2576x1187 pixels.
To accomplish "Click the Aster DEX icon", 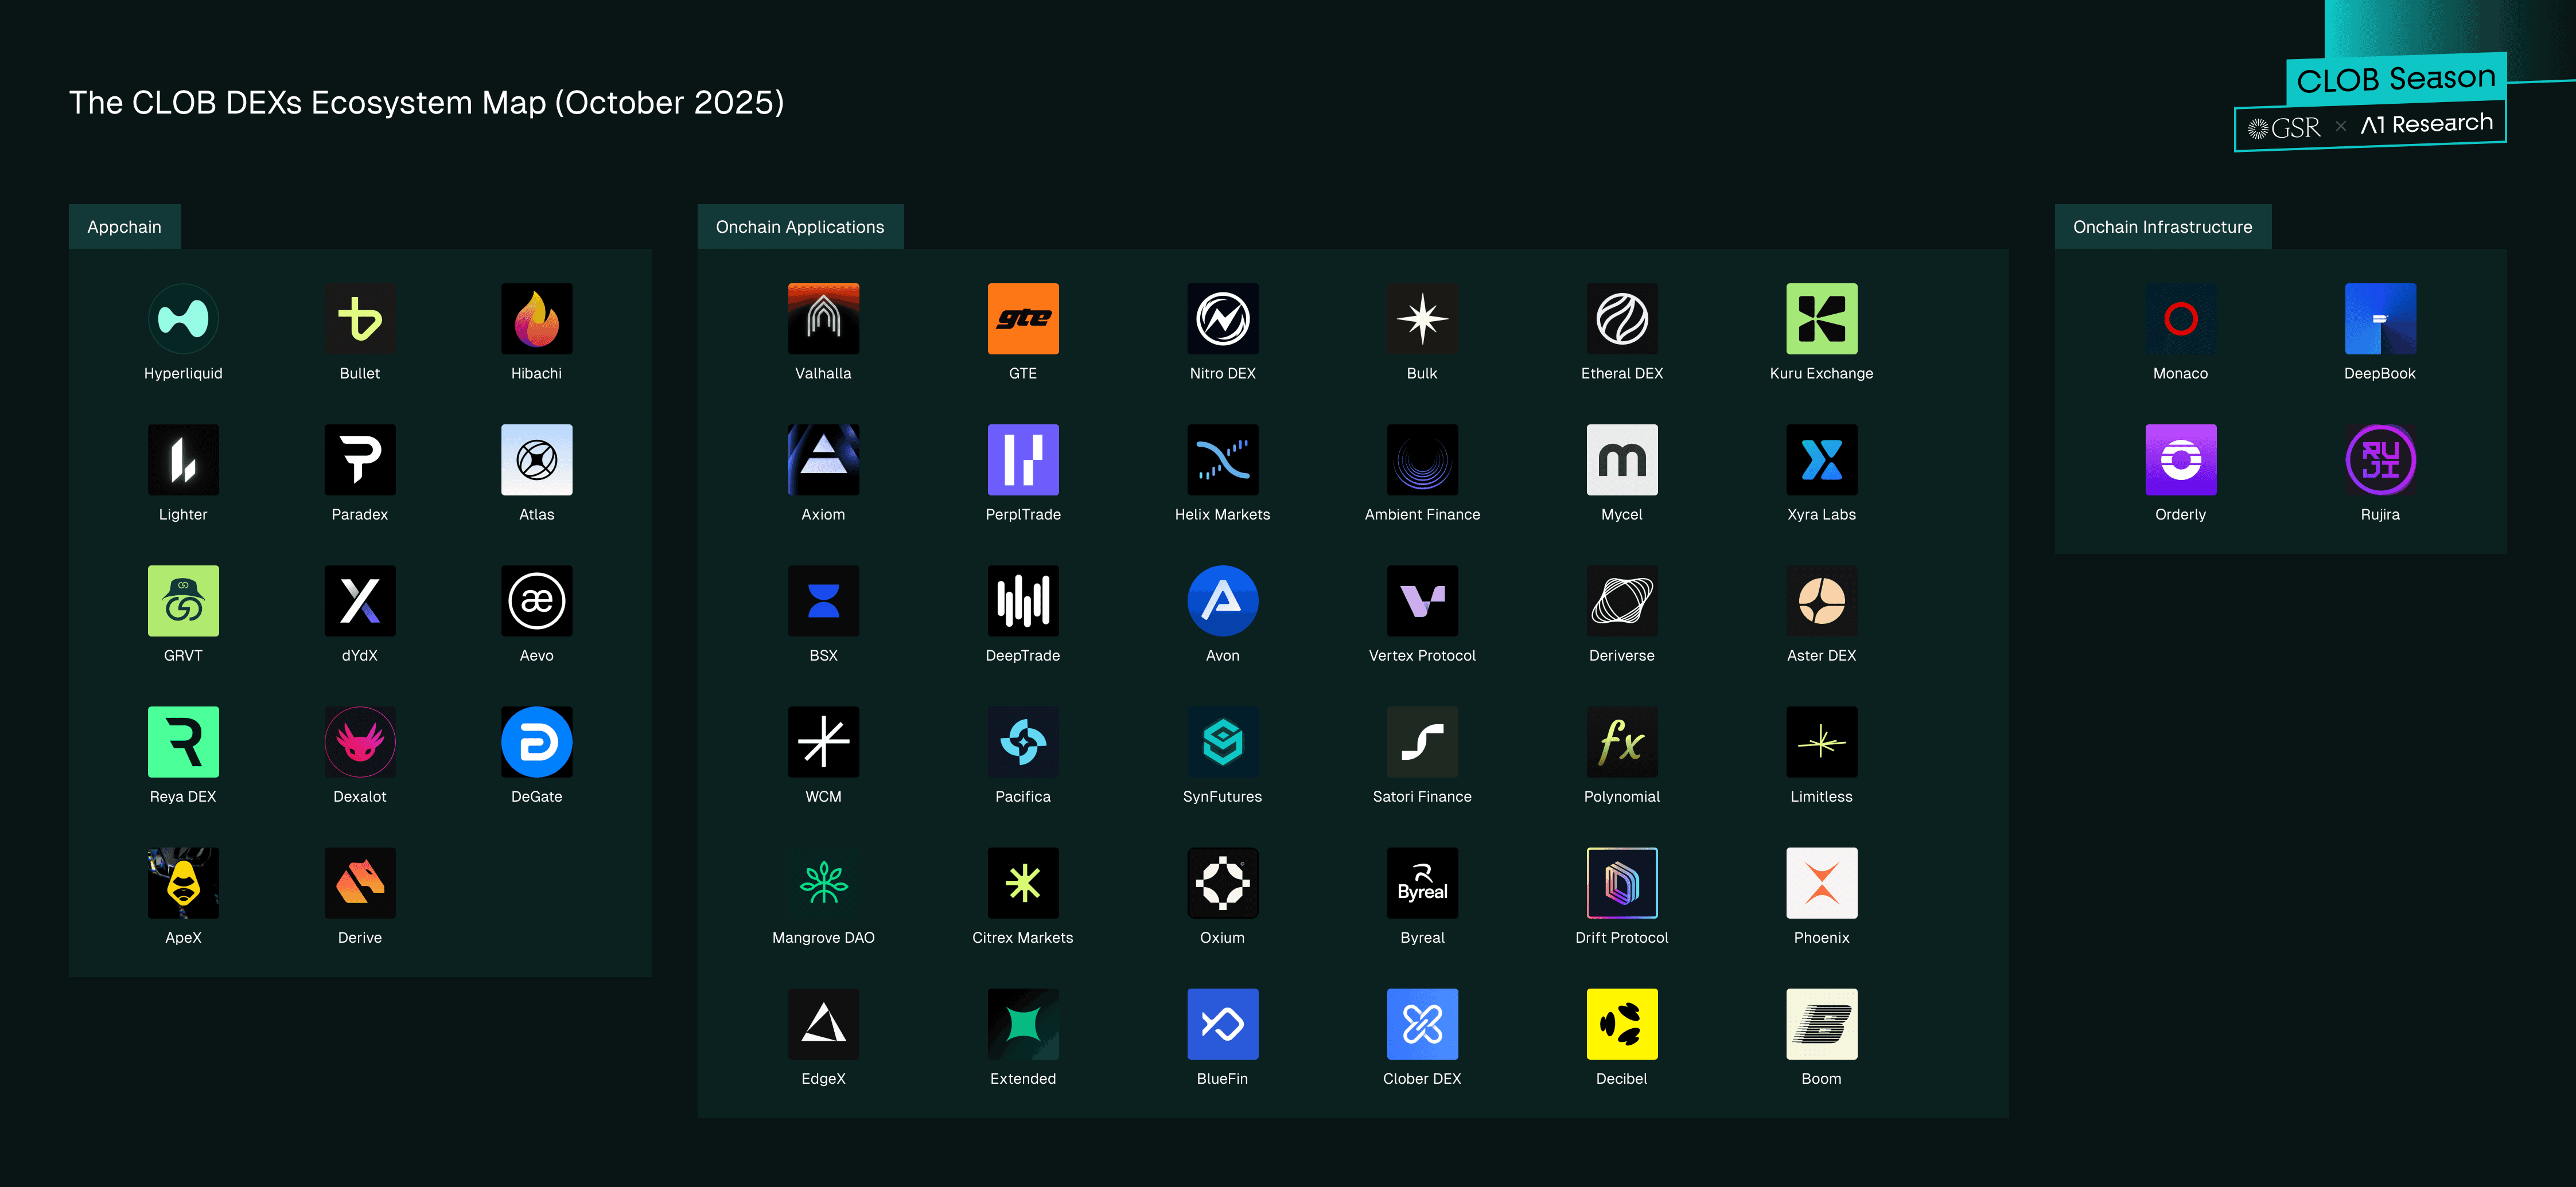I will (x=1821, y=600).
